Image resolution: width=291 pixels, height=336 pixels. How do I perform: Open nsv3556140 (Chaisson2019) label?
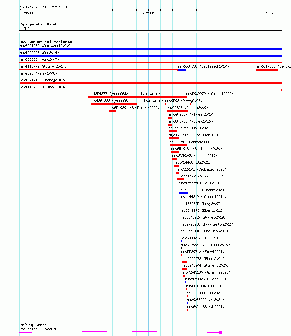(205, 231)
